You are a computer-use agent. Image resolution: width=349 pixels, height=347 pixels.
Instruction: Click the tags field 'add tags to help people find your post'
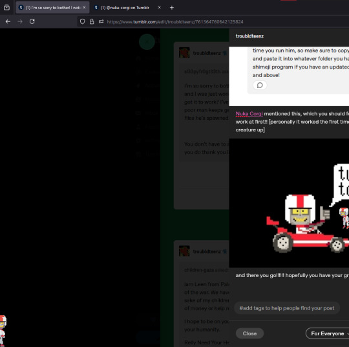pyautogui.click(x=287, y=308)
